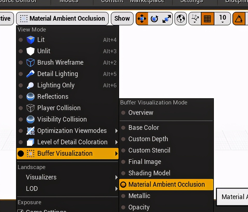Image resolution: width=248 pixels, height=212 pixels.
Task: Select the scale gizmo tool
Action: coord(166,19)
